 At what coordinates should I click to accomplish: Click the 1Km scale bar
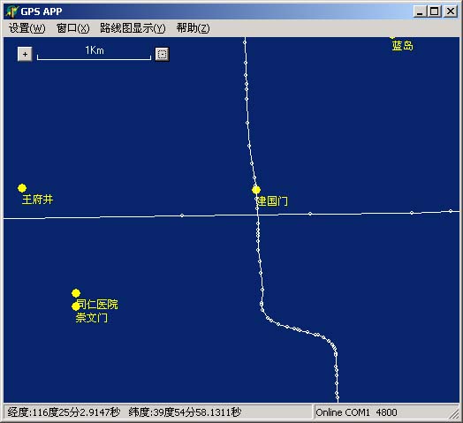pyautogui.click(x=94, y=54)
